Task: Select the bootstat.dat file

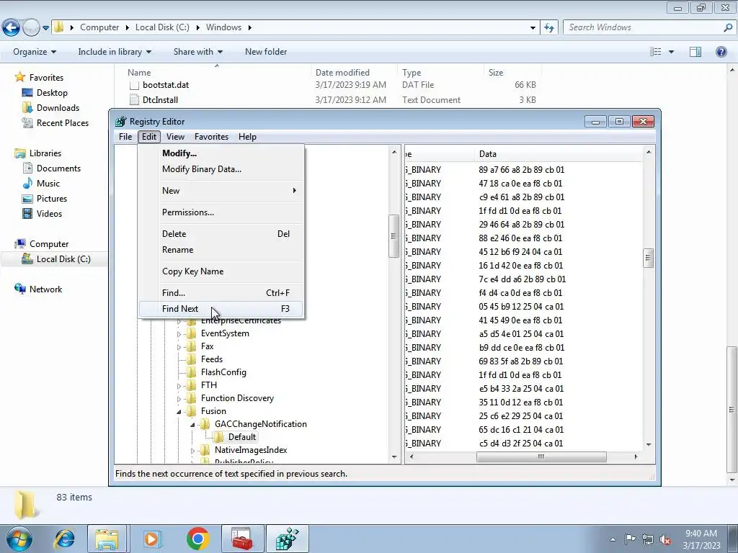Action: tap(166, 85)
